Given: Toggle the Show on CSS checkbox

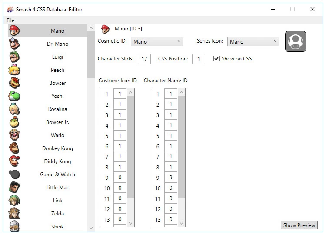Looking at the screenshot, I should [216, 58].
